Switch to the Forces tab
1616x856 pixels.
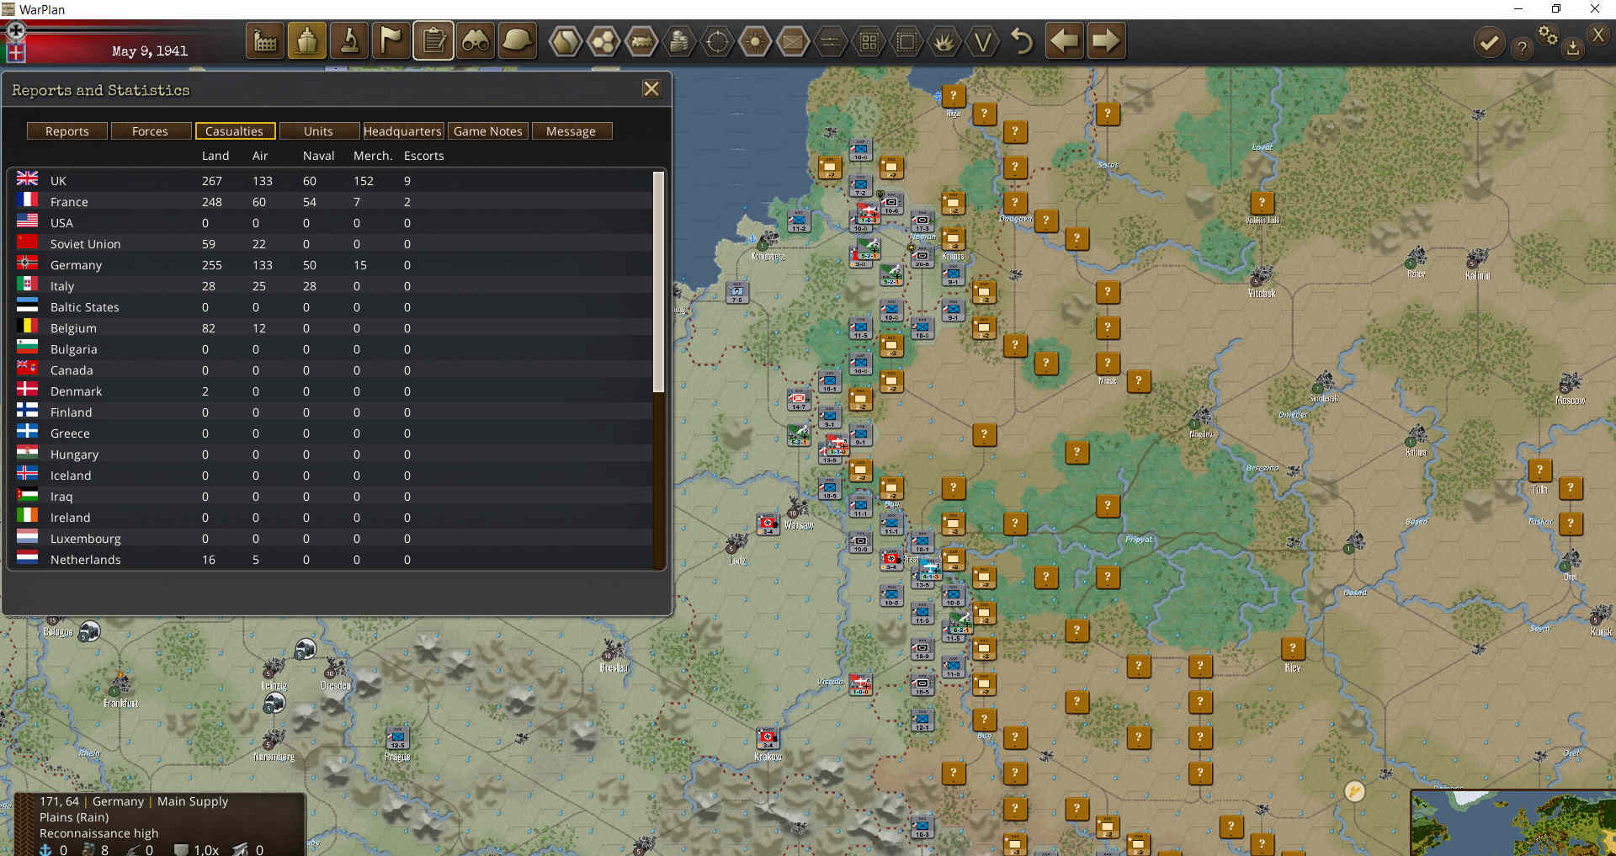point(150,131)
